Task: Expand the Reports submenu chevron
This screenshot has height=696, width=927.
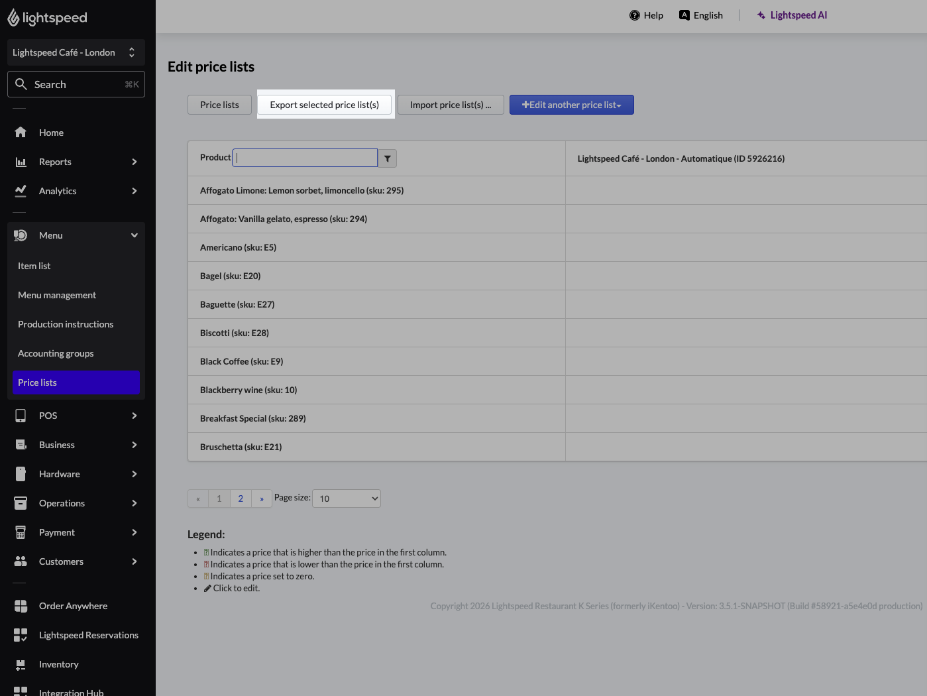Action: coord(135,162)
